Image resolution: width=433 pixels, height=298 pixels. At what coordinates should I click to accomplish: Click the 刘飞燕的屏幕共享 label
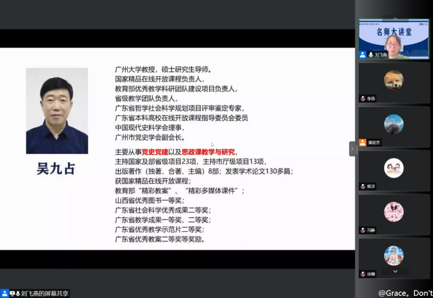(44, 293)
